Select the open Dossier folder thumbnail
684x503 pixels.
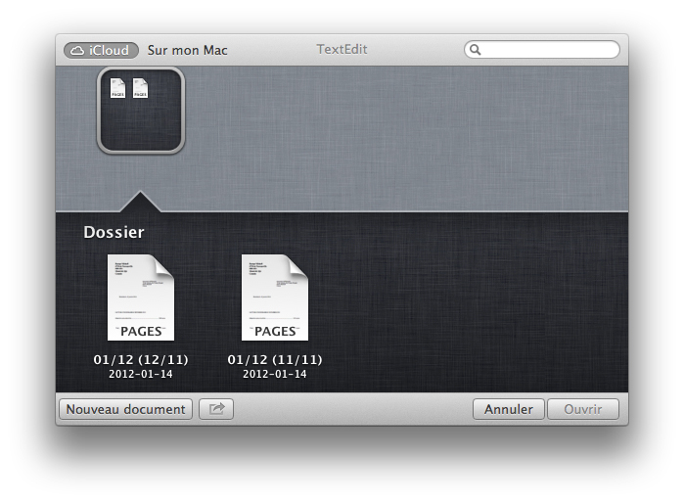pos(141,111)
